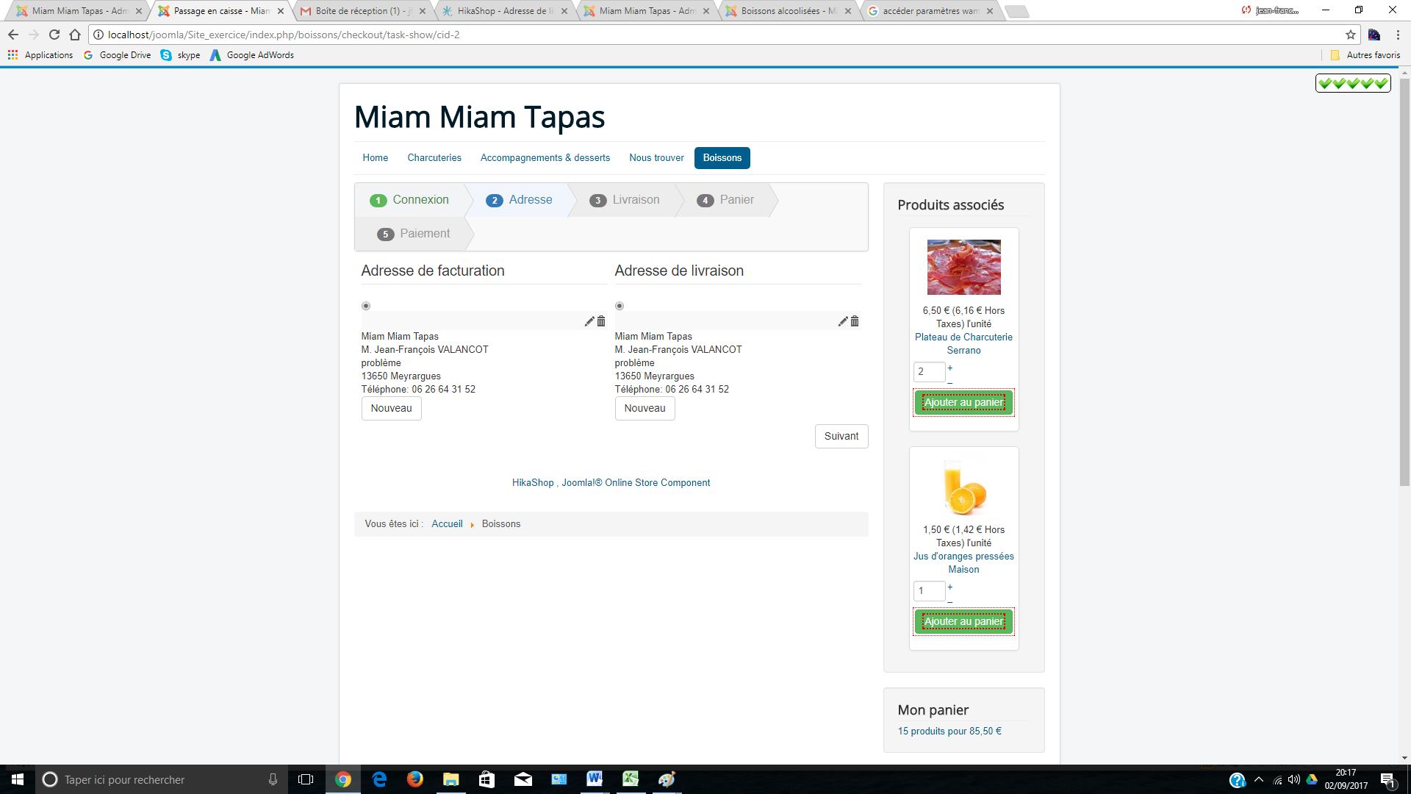This screenshot has height=794, width=1411.
Task: Select the delivery address radio button
Action: coord(620,306)
